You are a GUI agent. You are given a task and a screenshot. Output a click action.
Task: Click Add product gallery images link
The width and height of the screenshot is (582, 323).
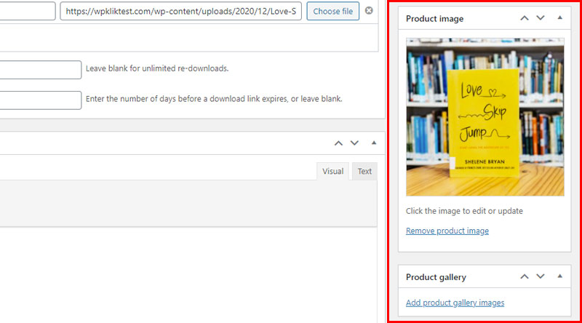click(x=455, y=303)
